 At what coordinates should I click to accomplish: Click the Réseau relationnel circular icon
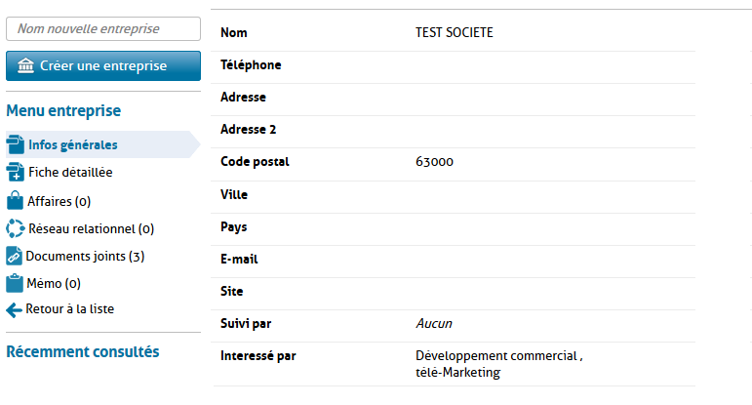click(15, 228)
